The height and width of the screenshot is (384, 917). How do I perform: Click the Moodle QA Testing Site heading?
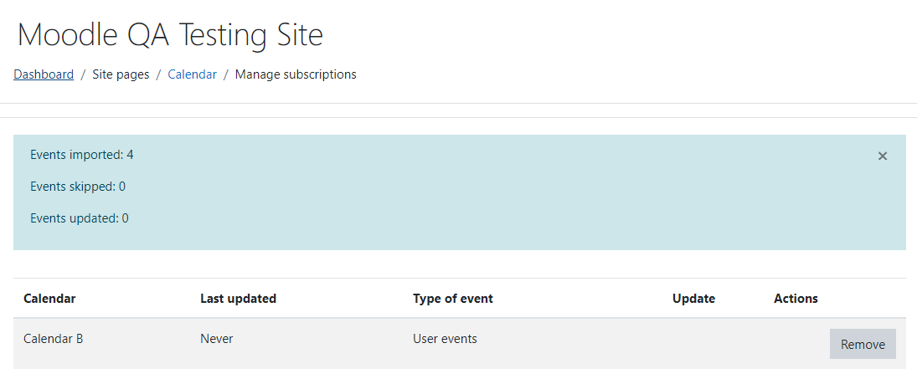click(170, 34)
